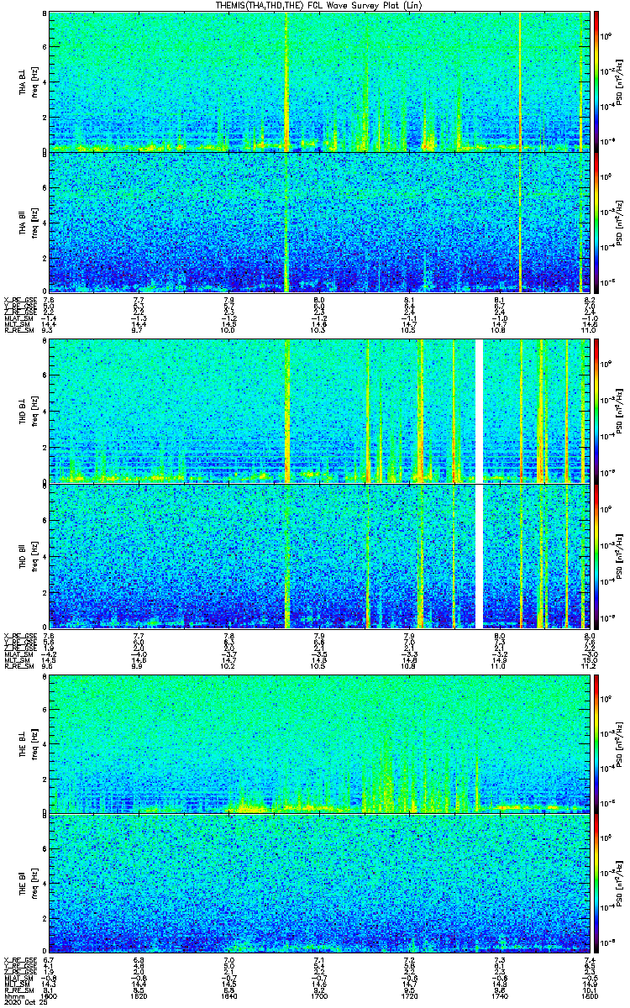
Task: Click the THD B⊥ PSD color bar
Action: pos(596,410)
